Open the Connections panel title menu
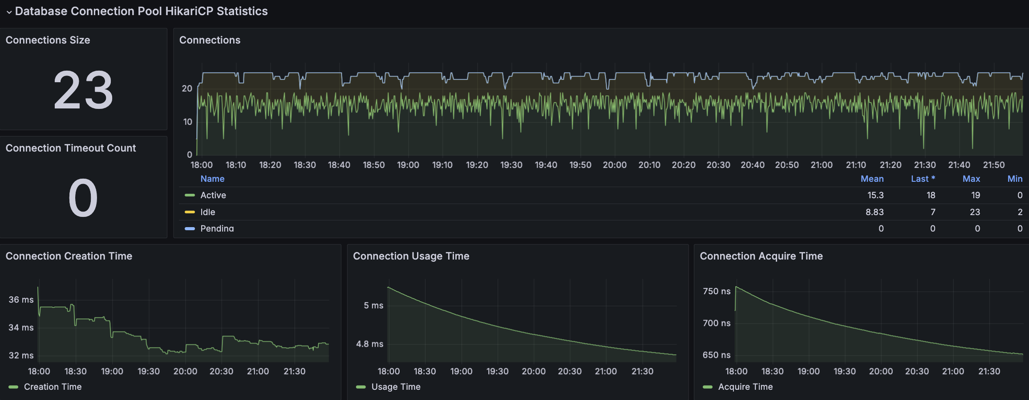This screenshot has width=1029, height=400. 210,40
